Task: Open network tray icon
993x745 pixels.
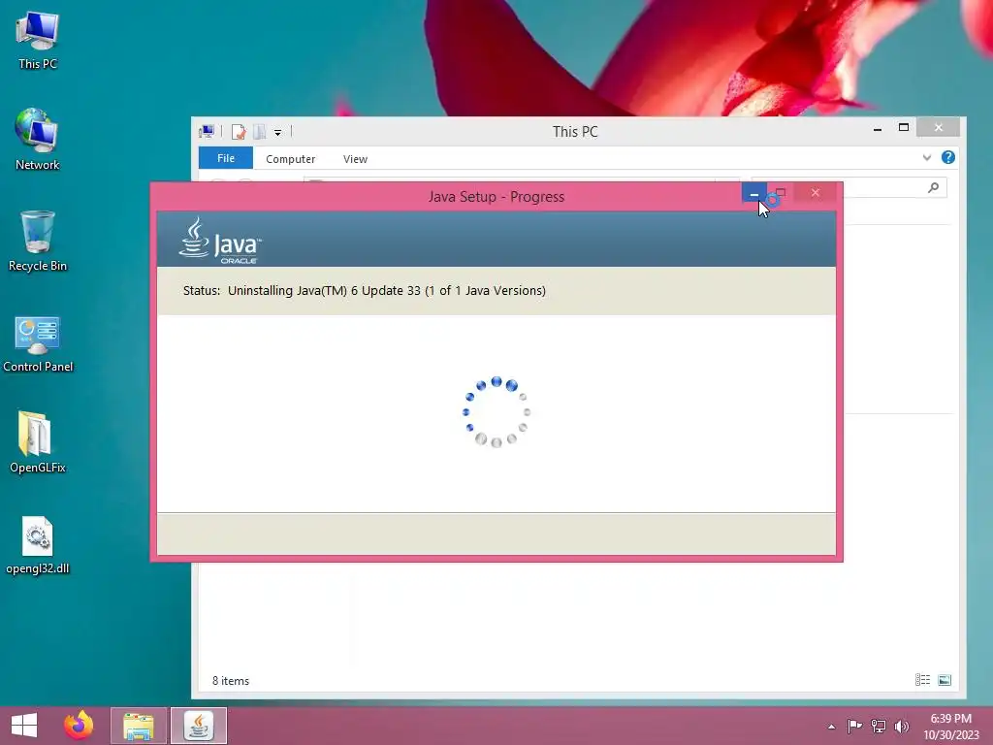Action: (x=879, y=726)
